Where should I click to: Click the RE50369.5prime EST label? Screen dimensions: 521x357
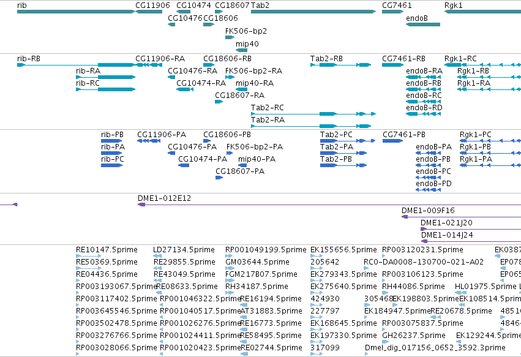click(x=107, y=262)
